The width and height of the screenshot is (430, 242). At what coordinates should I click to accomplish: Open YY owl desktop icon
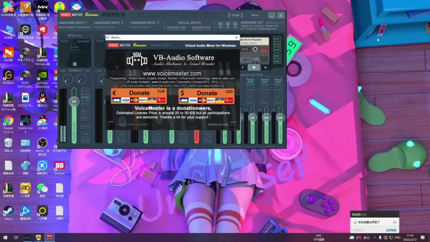[25, 190]
